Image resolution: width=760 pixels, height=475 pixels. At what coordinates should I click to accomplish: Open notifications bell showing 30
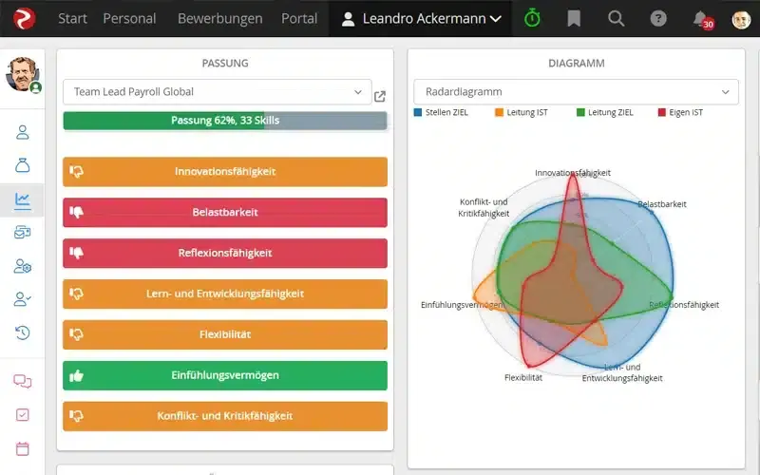(701, 19)
